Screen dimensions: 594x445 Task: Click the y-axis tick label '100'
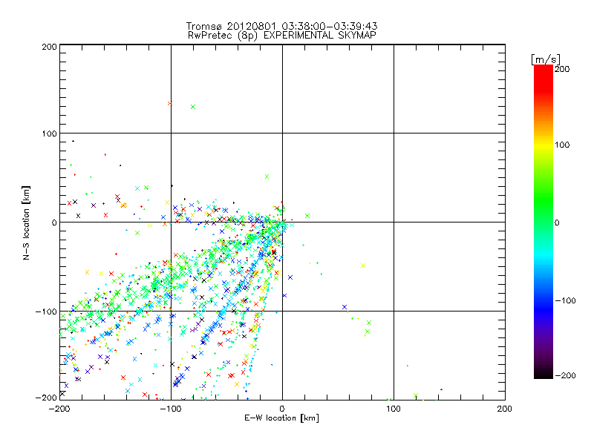[49, 133]
